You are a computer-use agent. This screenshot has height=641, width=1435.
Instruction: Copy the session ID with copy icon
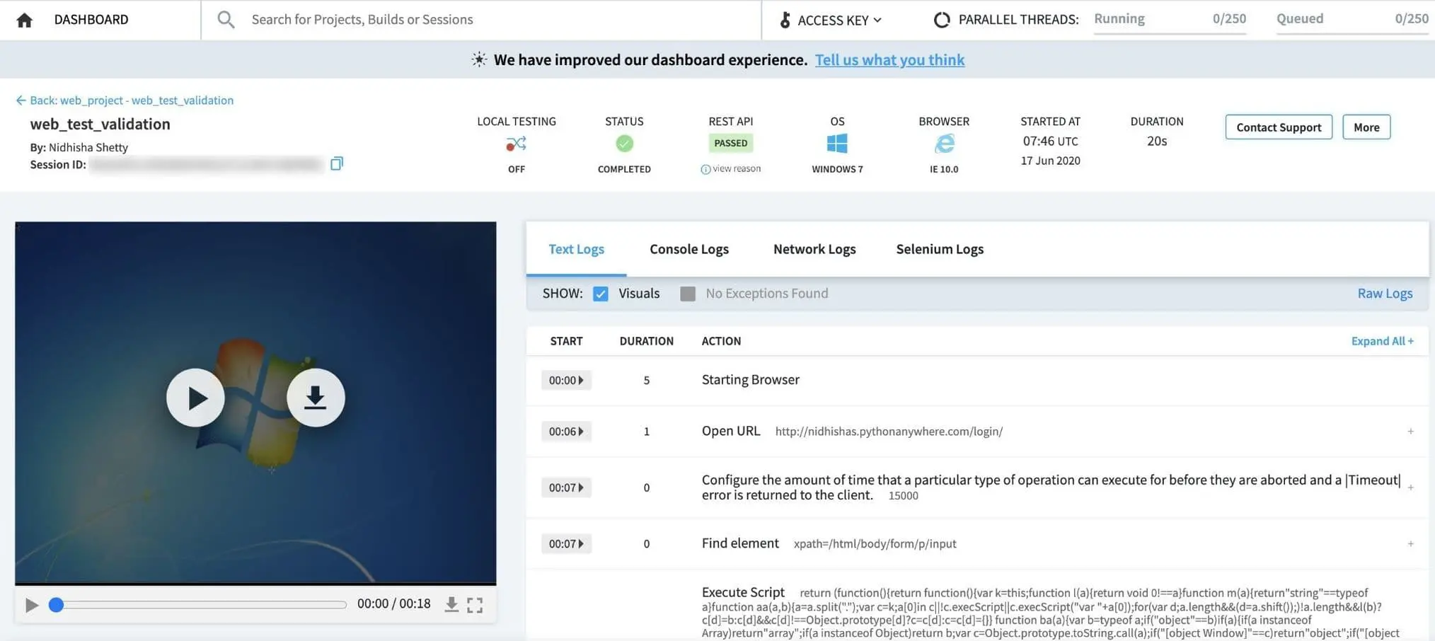tap(337, 164)
